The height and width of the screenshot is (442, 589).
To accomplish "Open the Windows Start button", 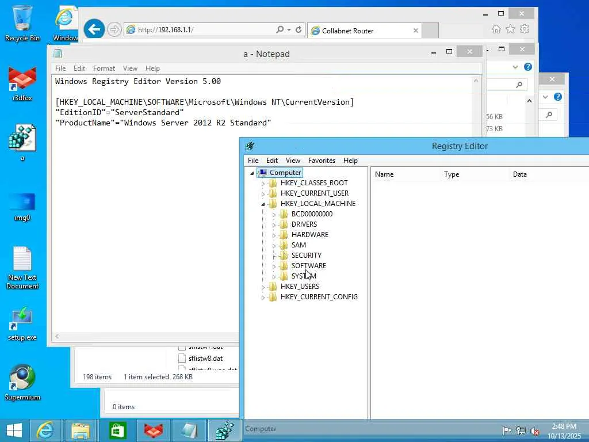I will (x=14, y=430).
